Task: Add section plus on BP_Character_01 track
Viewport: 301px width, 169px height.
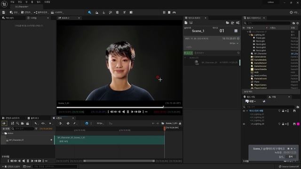Action: tap(51, 140)
